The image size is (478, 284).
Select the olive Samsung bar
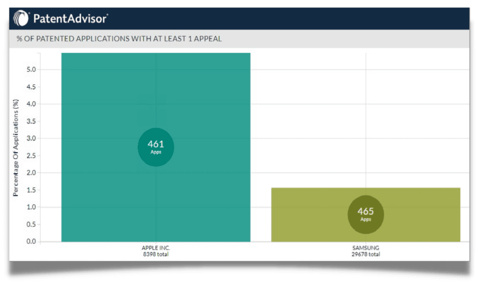click(366, 215)
